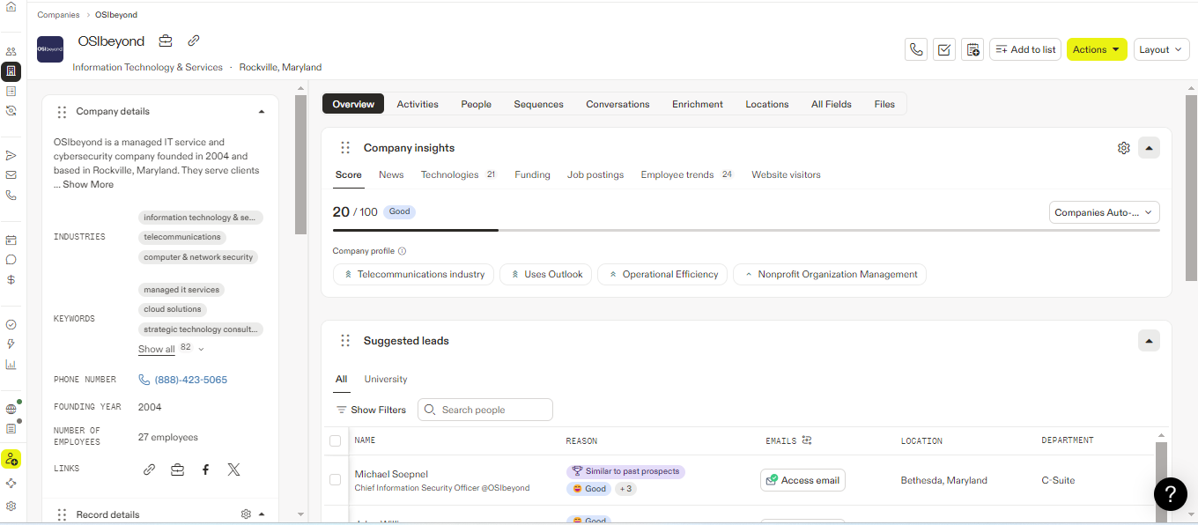Open the Technologies insights tab

(x=449, y=174)
